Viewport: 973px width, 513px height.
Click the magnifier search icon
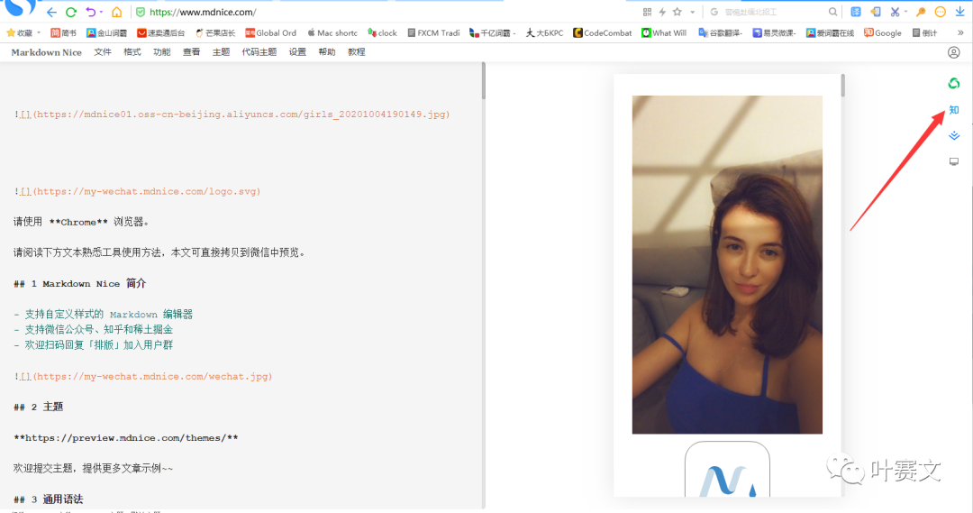click(x=832, y=12)
